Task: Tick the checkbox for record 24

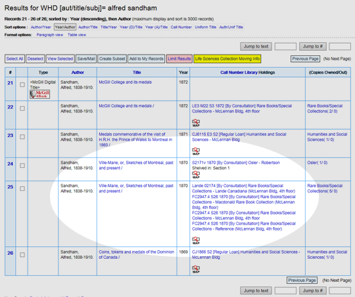Action: [x=22, y=165]
